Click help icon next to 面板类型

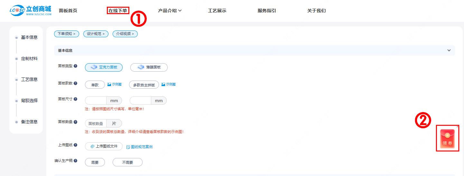pyautogui.click(x=76, y=66)
